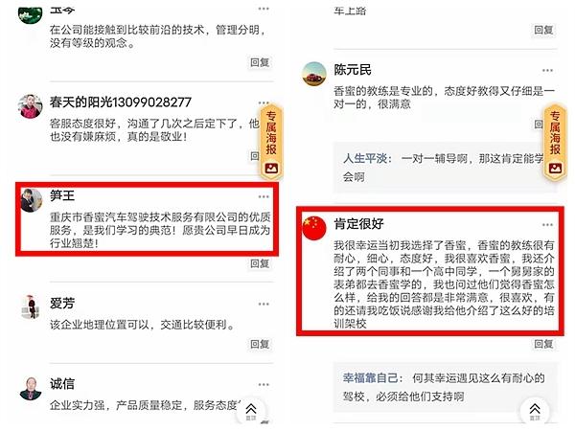Open more options for 爱芳 comment
575x431 pixels.
tap(264, 304)
